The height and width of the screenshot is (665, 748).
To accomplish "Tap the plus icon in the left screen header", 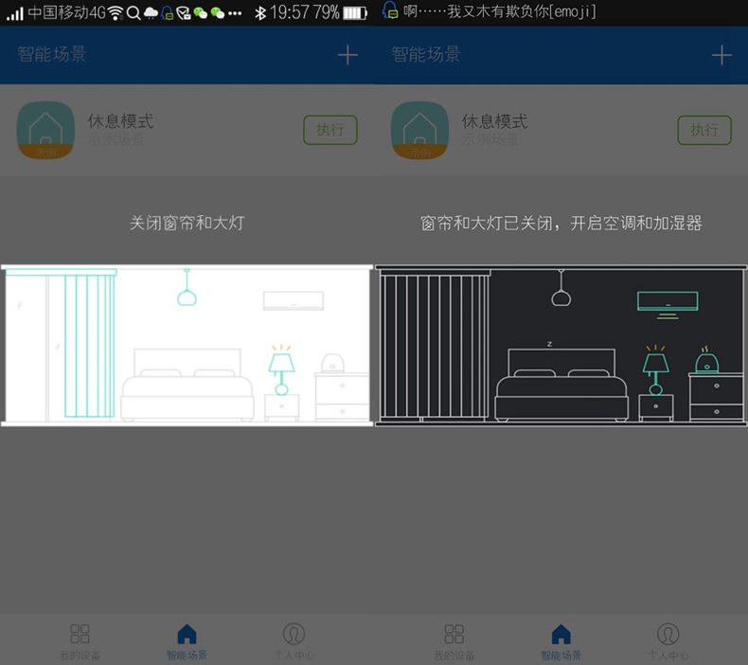I will coord(347,55).
